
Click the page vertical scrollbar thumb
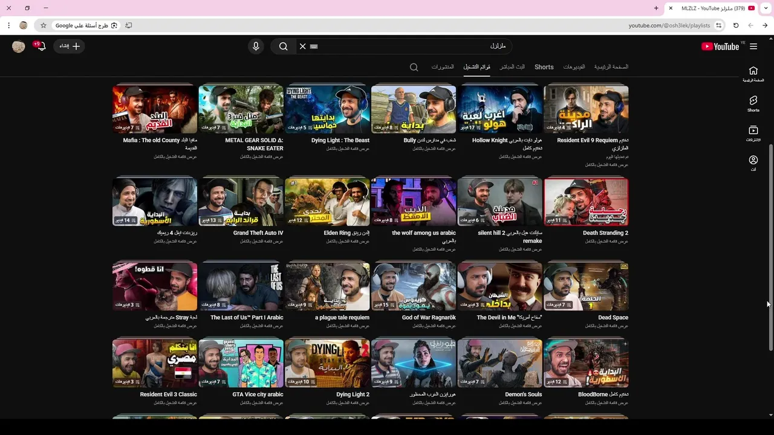click(x=770, y=246)
